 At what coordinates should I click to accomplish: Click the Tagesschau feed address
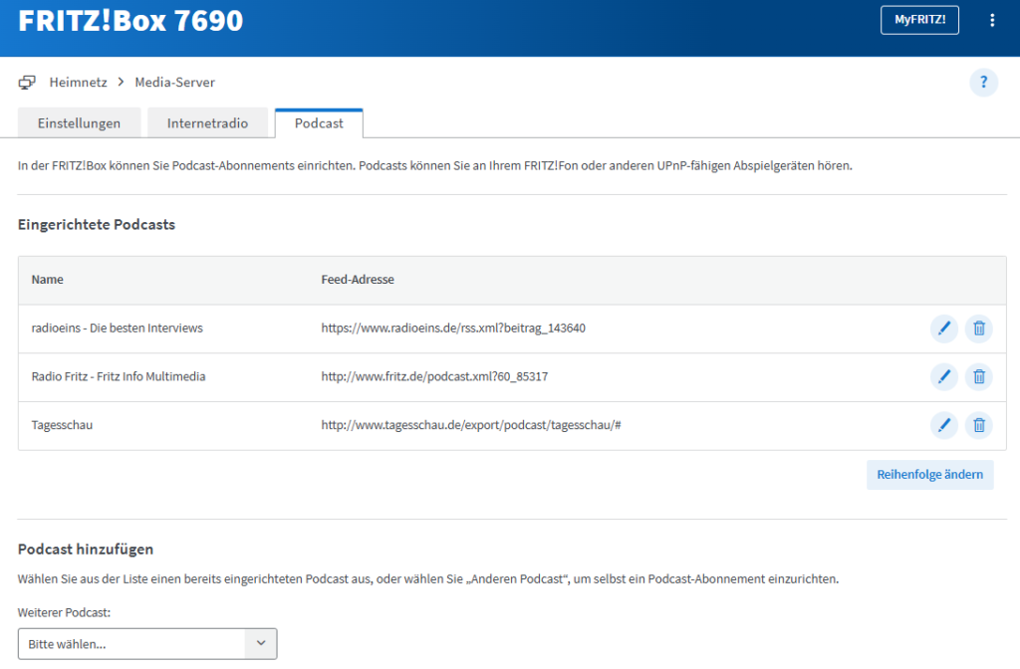(x=471, y=426)
